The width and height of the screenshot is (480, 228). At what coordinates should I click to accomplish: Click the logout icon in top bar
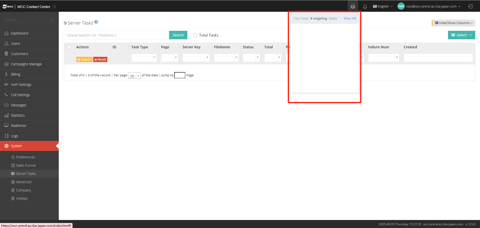pyautogui.click(x=470, y=7)
